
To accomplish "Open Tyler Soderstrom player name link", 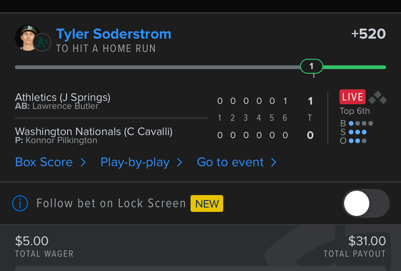I will [113, 34].
